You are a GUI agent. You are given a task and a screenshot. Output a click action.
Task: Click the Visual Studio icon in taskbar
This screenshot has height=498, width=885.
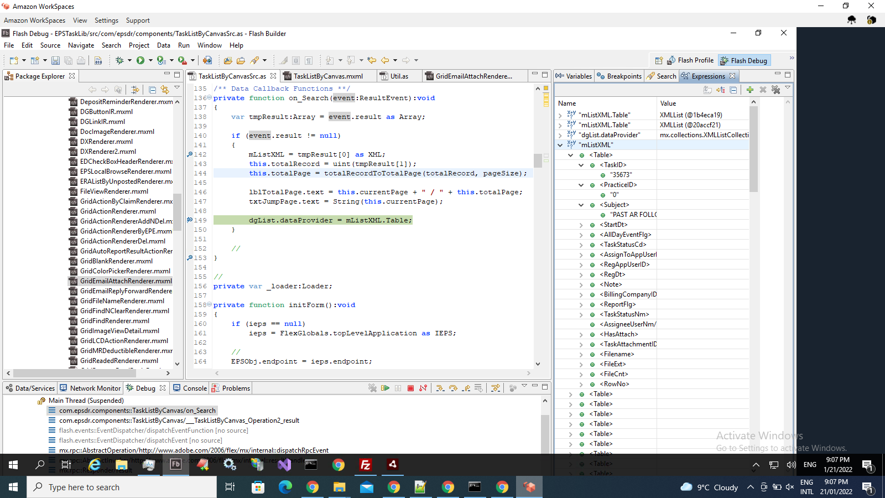pyautogui.click(x=284, y=465)
